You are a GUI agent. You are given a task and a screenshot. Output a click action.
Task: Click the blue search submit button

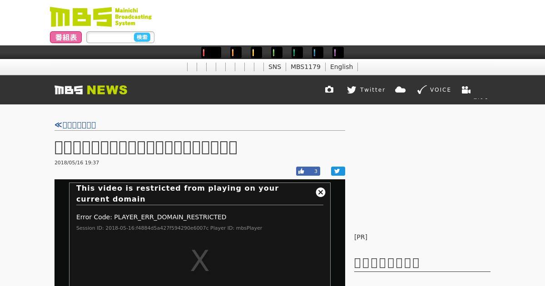[x=142, y=37]
